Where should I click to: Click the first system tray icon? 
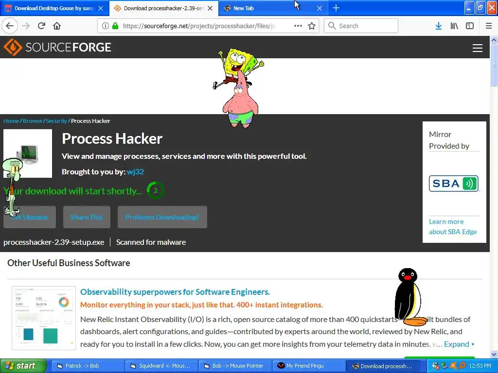point(435,366)
